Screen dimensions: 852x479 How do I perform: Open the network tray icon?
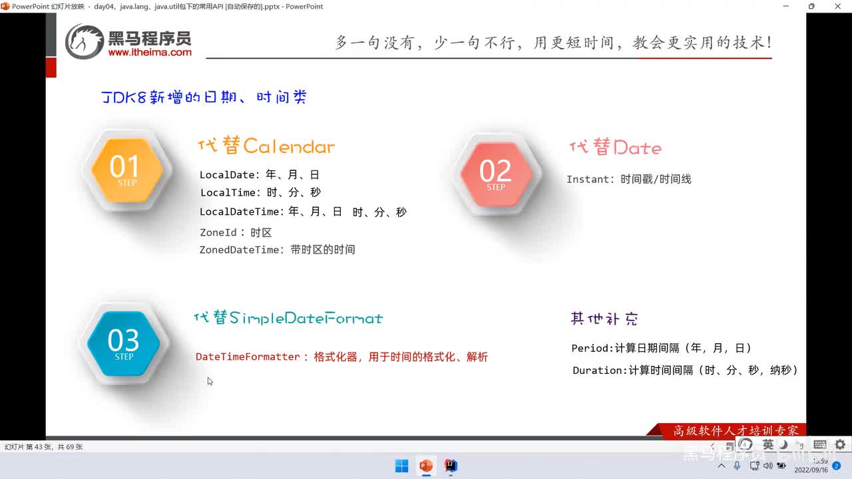754,466
